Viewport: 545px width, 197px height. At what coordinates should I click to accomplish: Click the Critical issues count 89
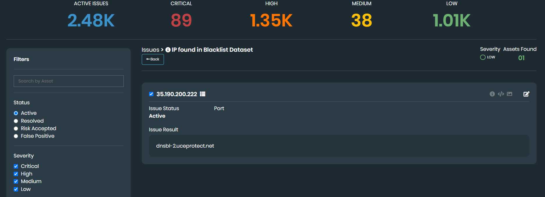(x=181, y=20)
